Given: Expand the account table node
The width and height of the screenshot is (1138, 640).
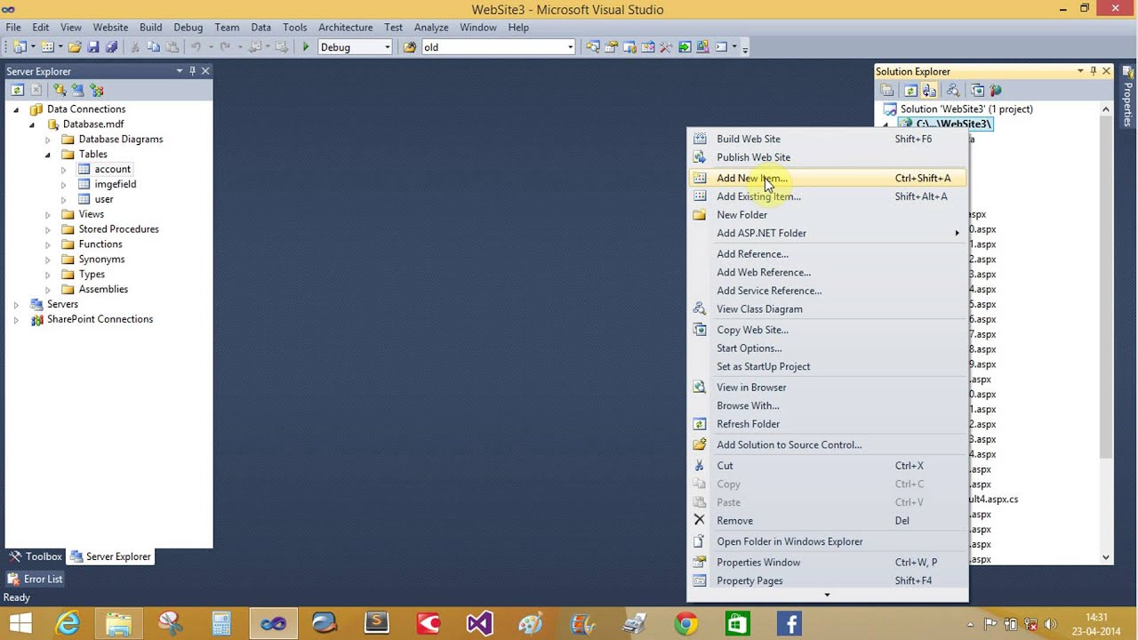Looking at the screenshot, I should point(64,169).
